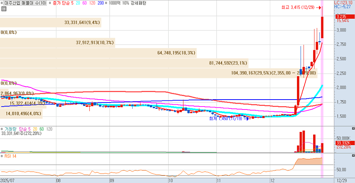Click the 50.00 RSI axis label
This screenshot has height=183, width=355.
tap(341, 170)
